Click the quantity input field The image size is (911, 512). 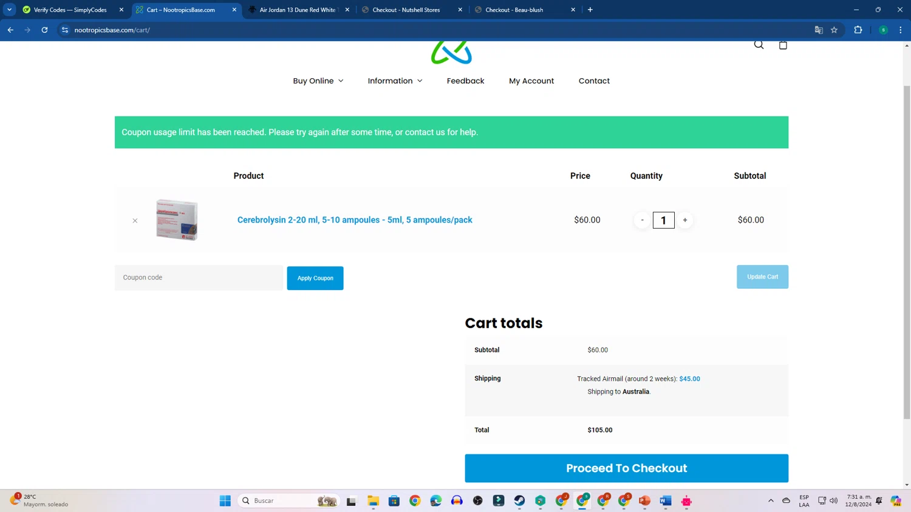tap(663, 220)
